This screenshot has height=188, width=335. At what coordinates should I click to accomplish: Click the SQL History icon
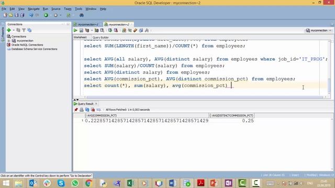[141, 30]
